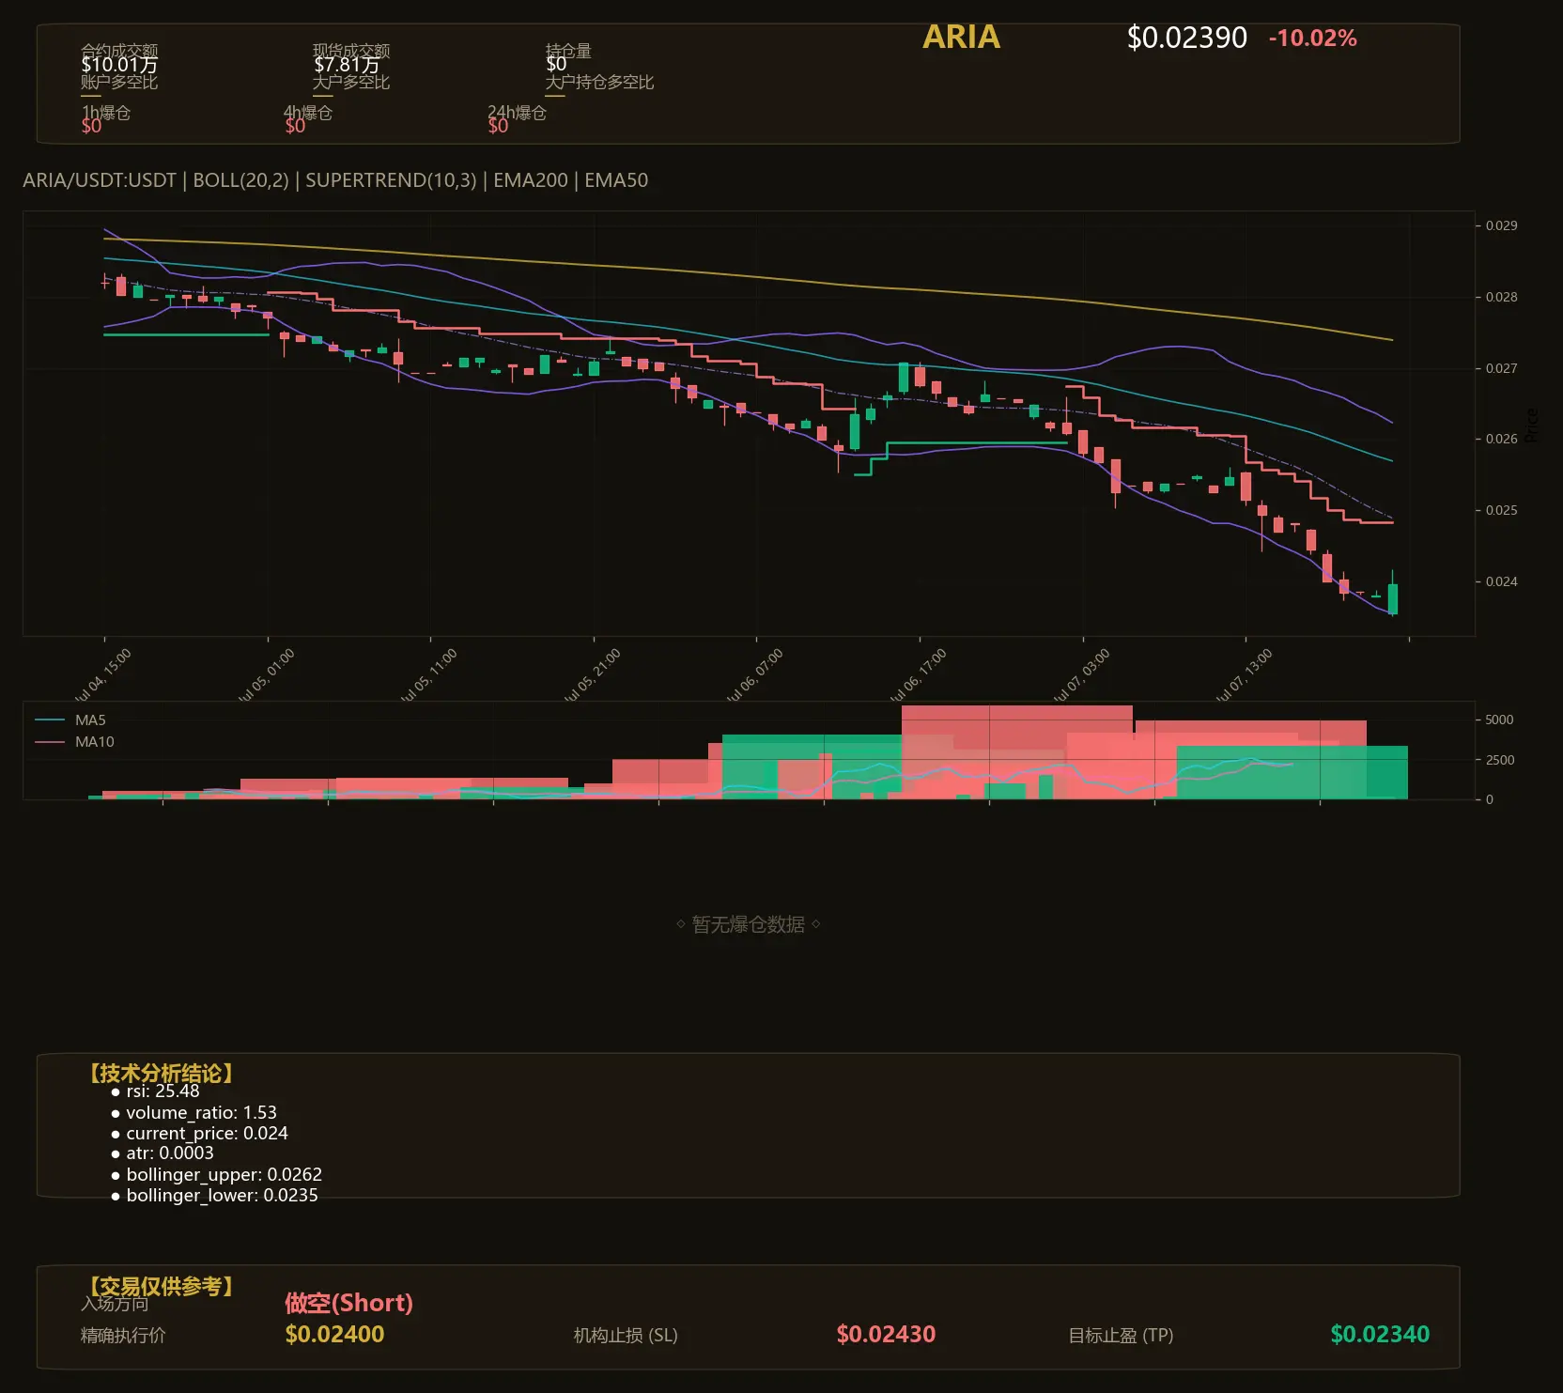This screenshot has width=1563, height=1393.
Task: Click the 0.025 price axis label
Action: [1501, 510]
